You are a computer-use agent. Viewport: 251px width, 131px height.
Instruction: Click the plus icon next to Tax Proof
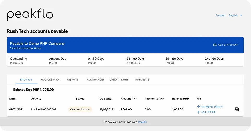199,112
